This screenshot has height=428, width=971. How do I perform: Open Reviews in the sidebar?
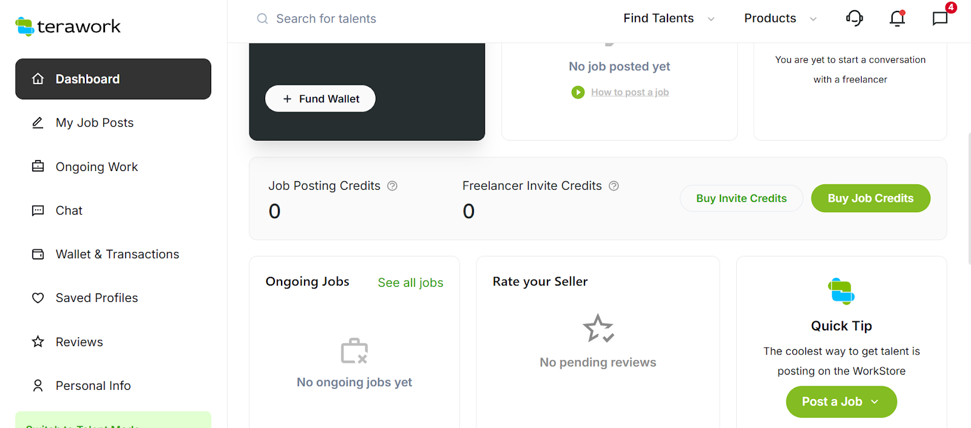click(x=80, y=342)
